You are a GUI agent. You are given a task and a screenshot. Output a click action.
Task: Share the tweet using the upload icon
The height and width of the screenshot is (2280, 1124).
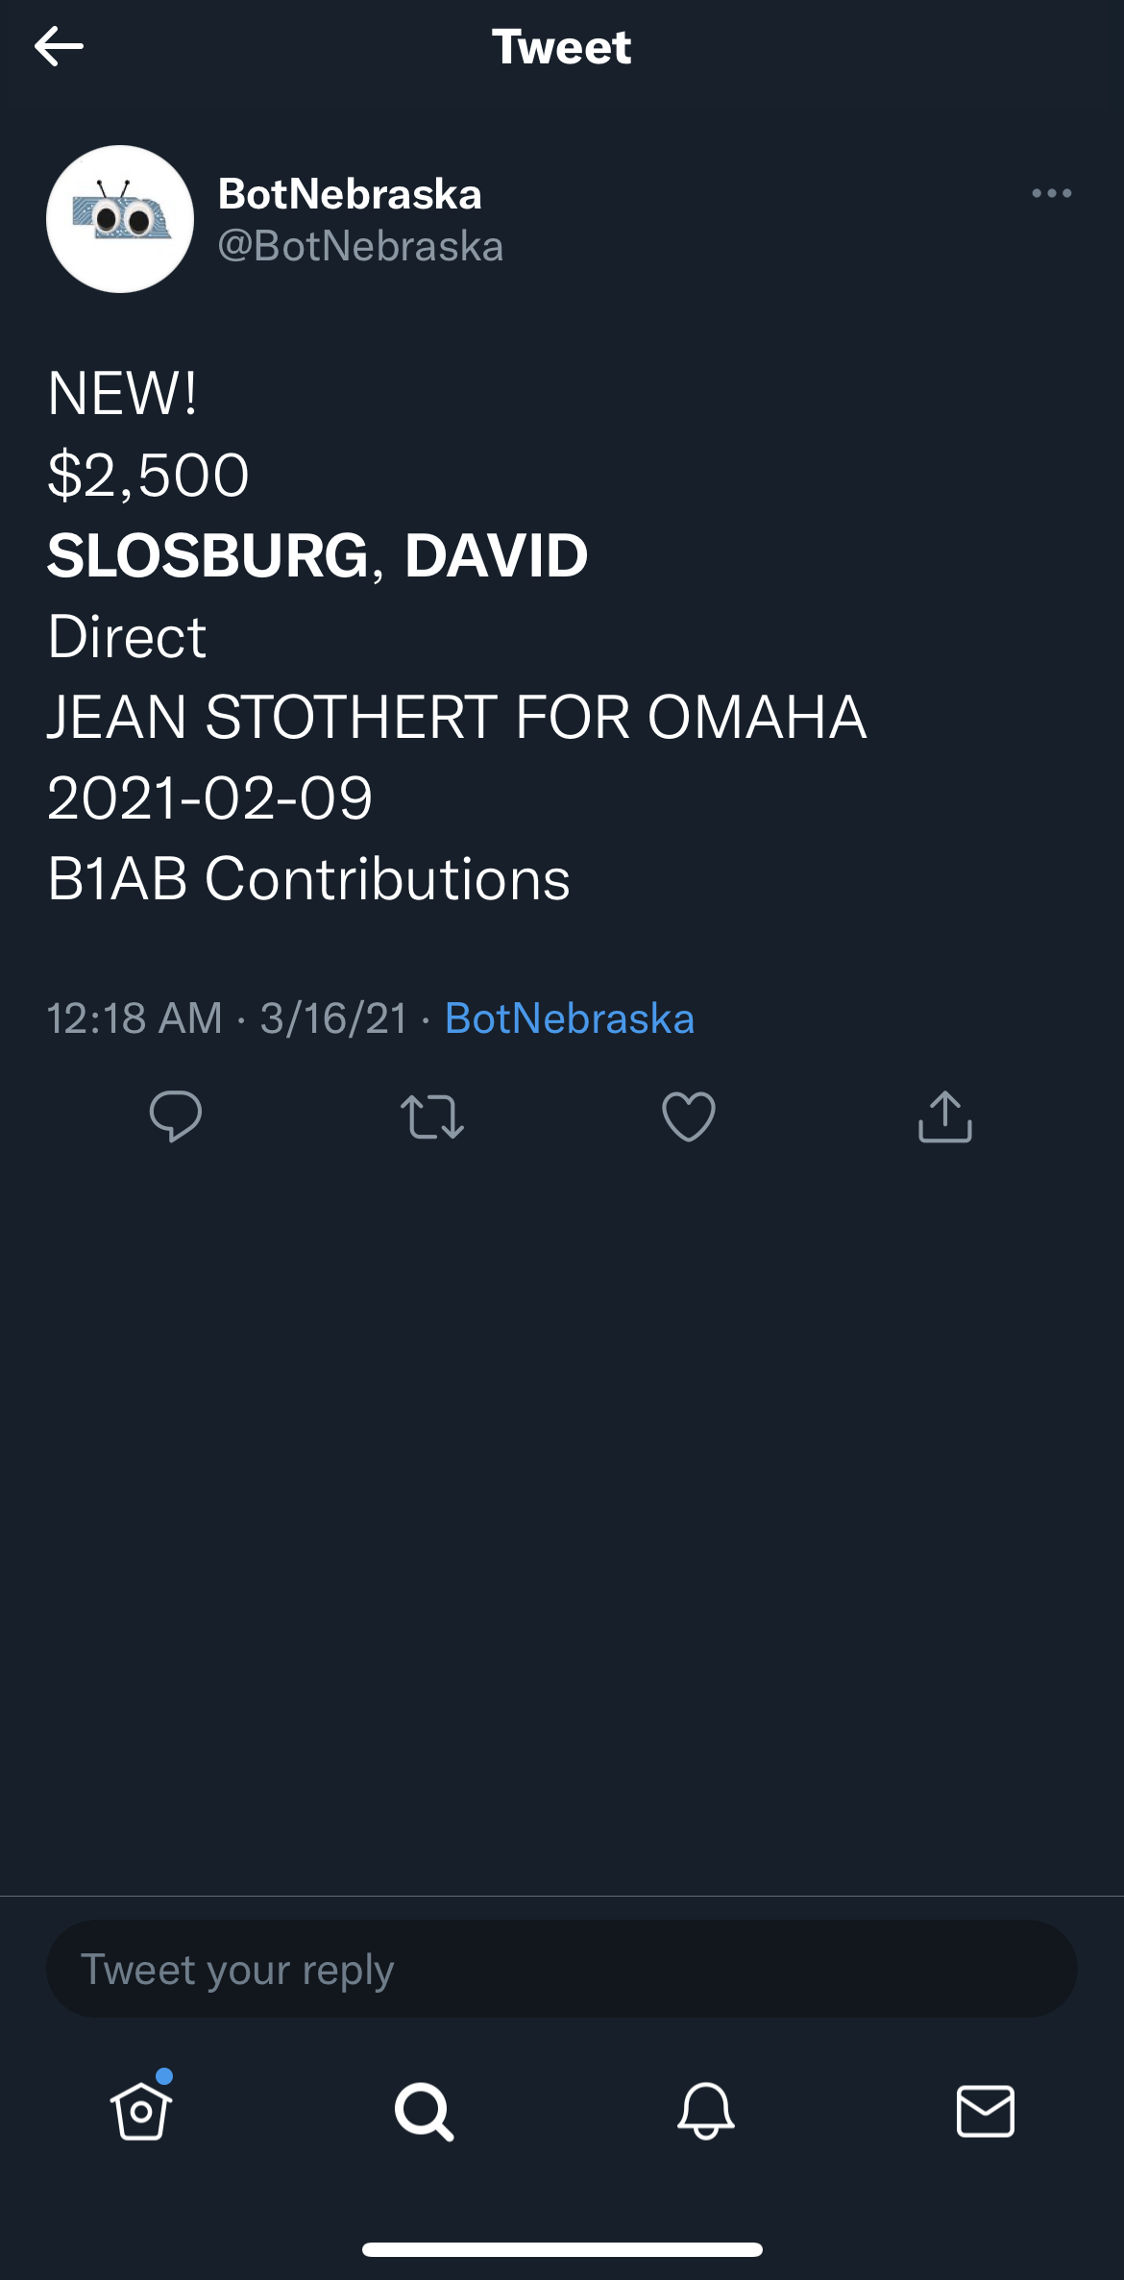pyautogui.click(x=945, y=1116)
